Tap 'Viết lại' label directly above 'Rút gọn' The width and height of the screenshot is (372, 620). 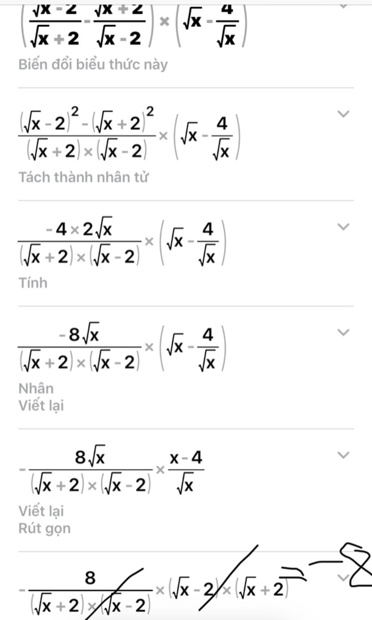(x=41, y=511)
